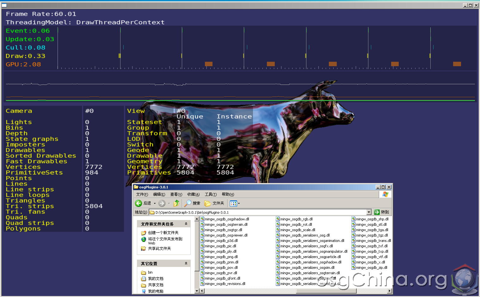This screenshot has height=297, width=480.
Task: Select the mingw_osgdb_pic.dll file icon
Action: click(202, 246)
